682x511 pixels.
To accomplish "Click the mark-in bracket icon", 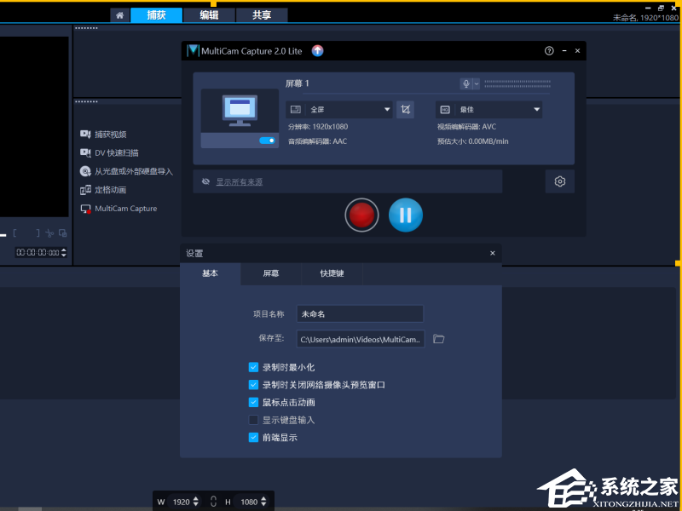I will tap(14, 233).
